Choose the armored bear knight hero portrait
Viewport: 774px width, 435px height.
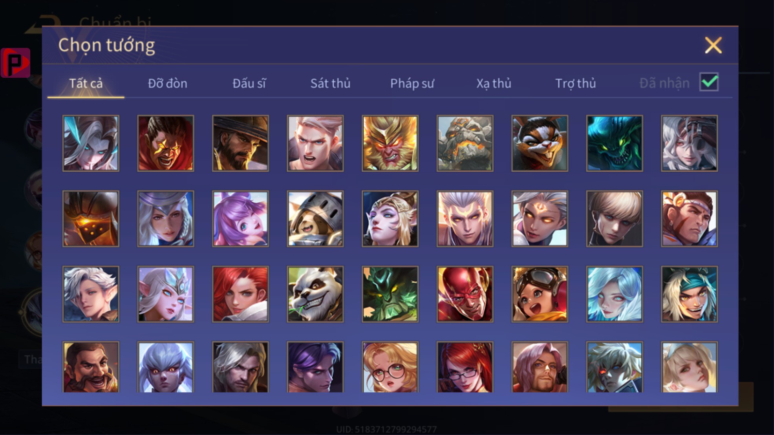pyautogui.click(x=315, y=219)
